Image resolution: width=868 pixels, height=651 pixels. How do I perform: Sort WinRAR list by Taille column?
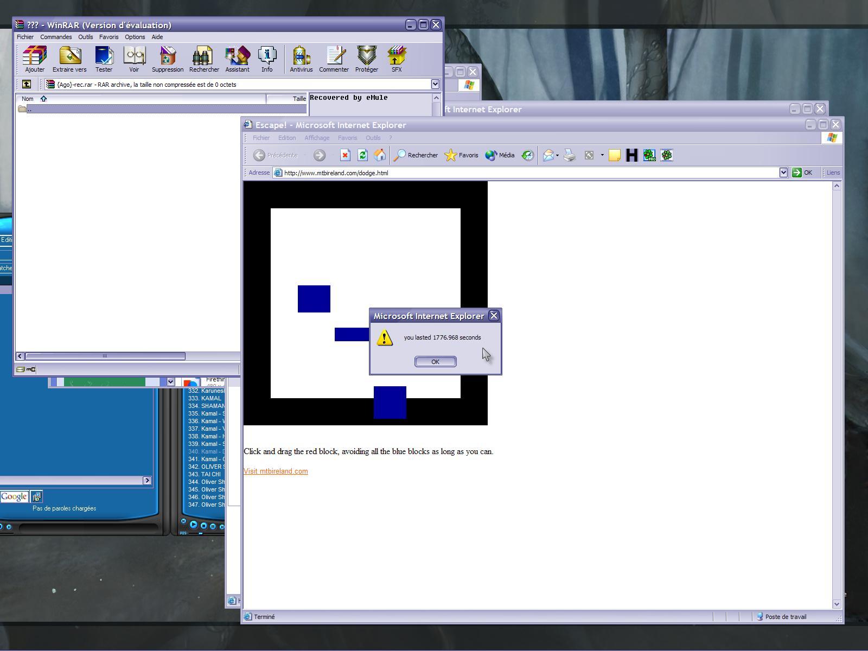coord(286,99)
